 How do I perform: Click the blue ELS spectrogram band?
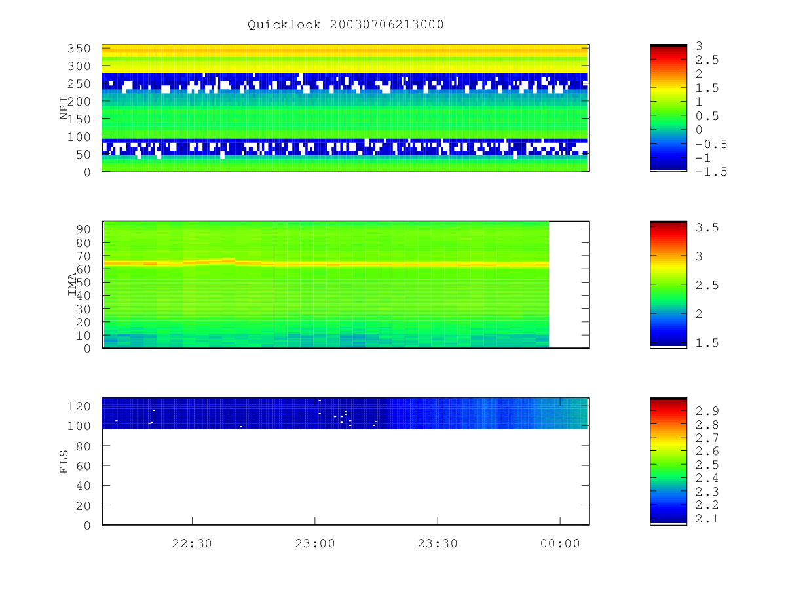345,413
